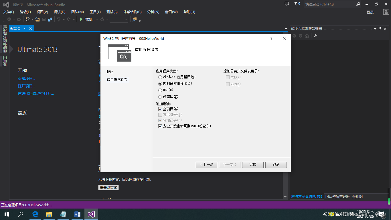Toggle the 空项目(E) checkbox
The image size is (391, 220).
click(160, 109)
